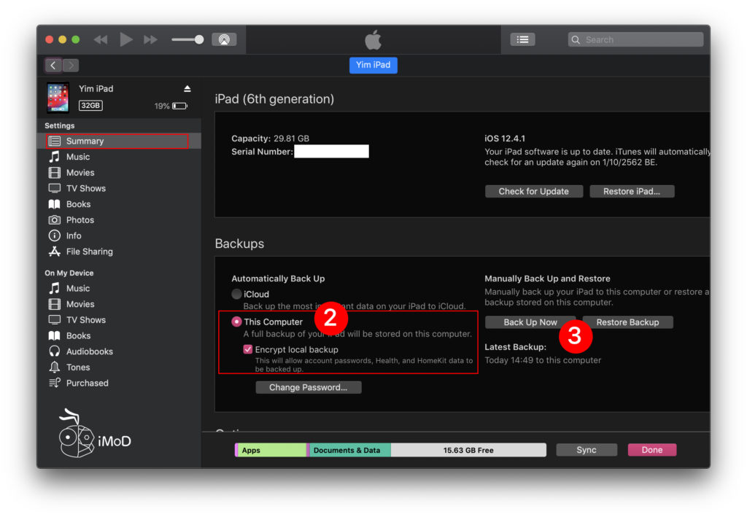The image size is (747, 517).
Task: Eject Yim iPad device
Action: 187,89
